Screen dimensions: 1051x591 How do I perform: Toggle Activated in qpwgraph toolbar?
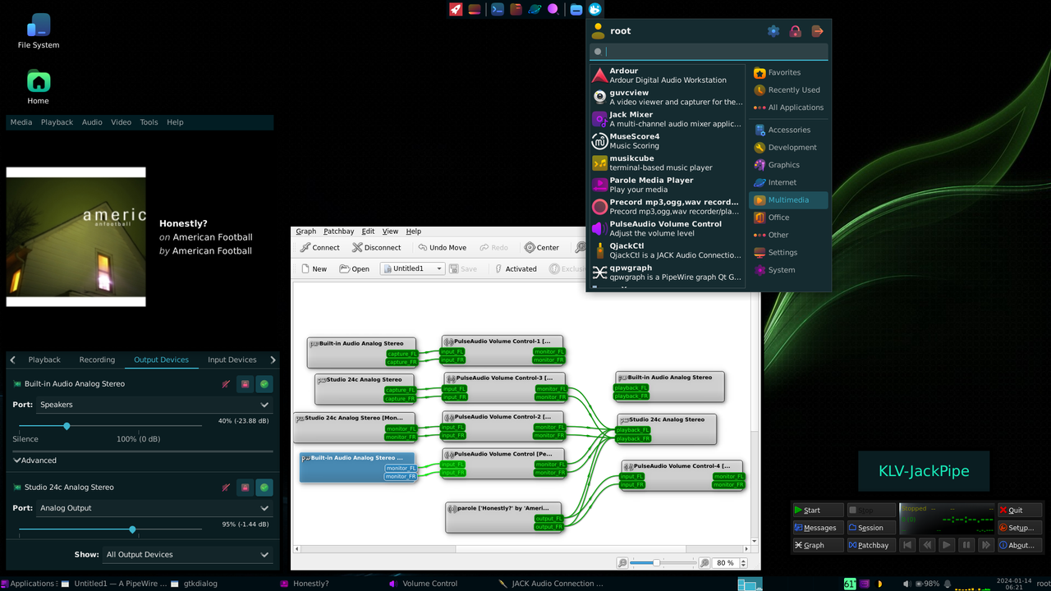pos(515,268)
